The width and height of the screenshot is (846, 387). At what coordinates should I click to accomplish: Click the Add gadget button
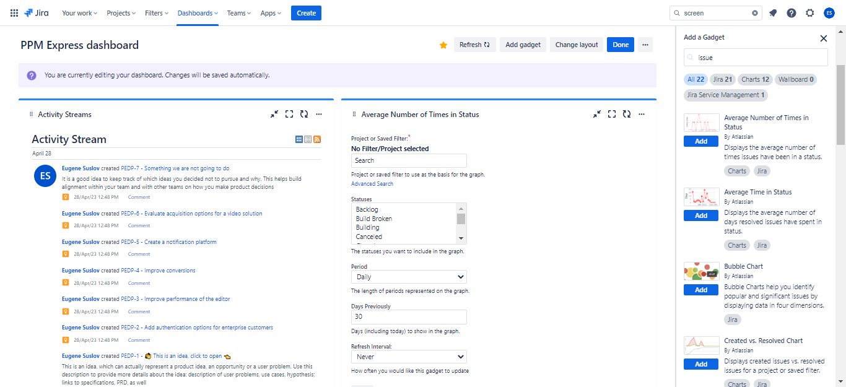pyautogui.click(x=523, y=45)
